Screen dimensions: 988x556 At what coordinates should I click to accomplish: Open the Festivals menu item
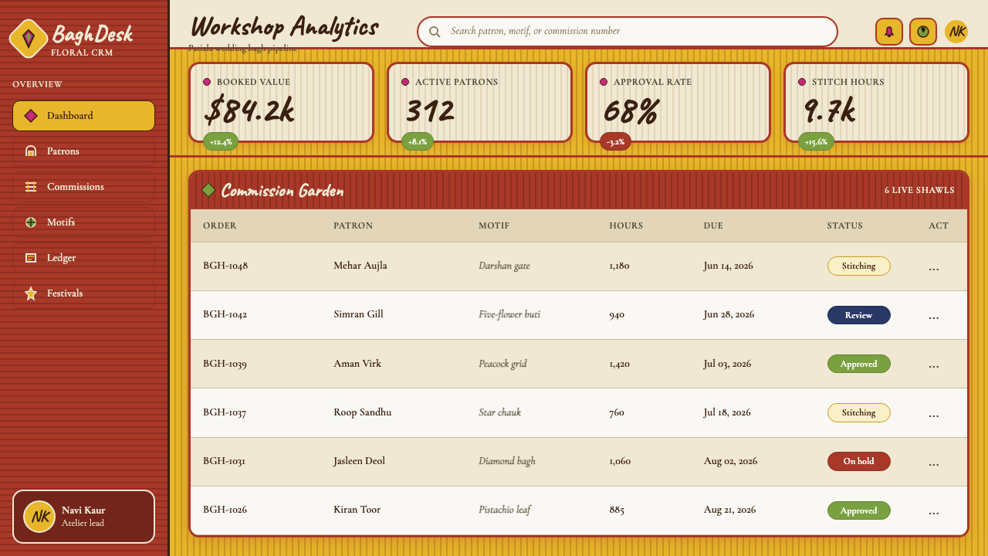pos(83,293)
